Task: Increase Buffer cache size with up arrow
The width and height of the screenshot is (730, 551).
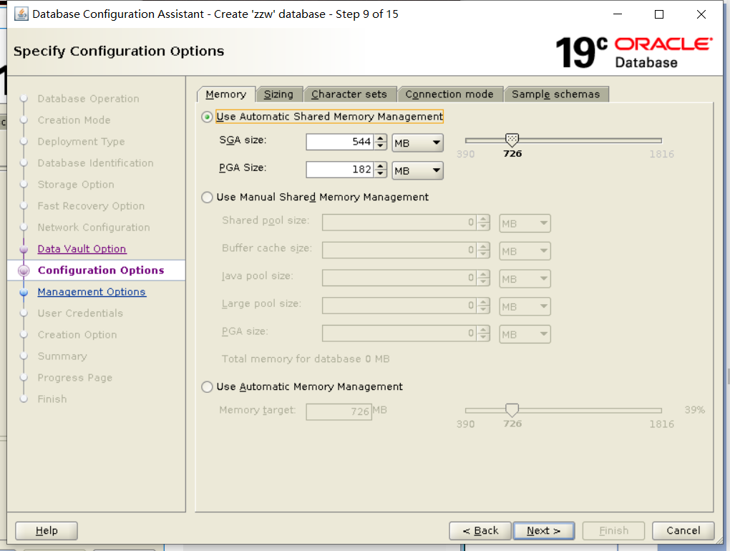Action: 483,246
